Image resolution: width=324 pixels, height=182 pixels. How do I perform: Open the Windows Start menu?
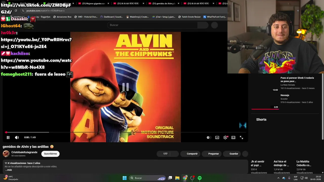click(x=125, y=178)
